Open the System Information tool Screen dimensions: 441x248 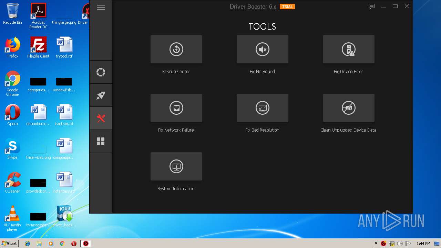(x=176, y=166)
